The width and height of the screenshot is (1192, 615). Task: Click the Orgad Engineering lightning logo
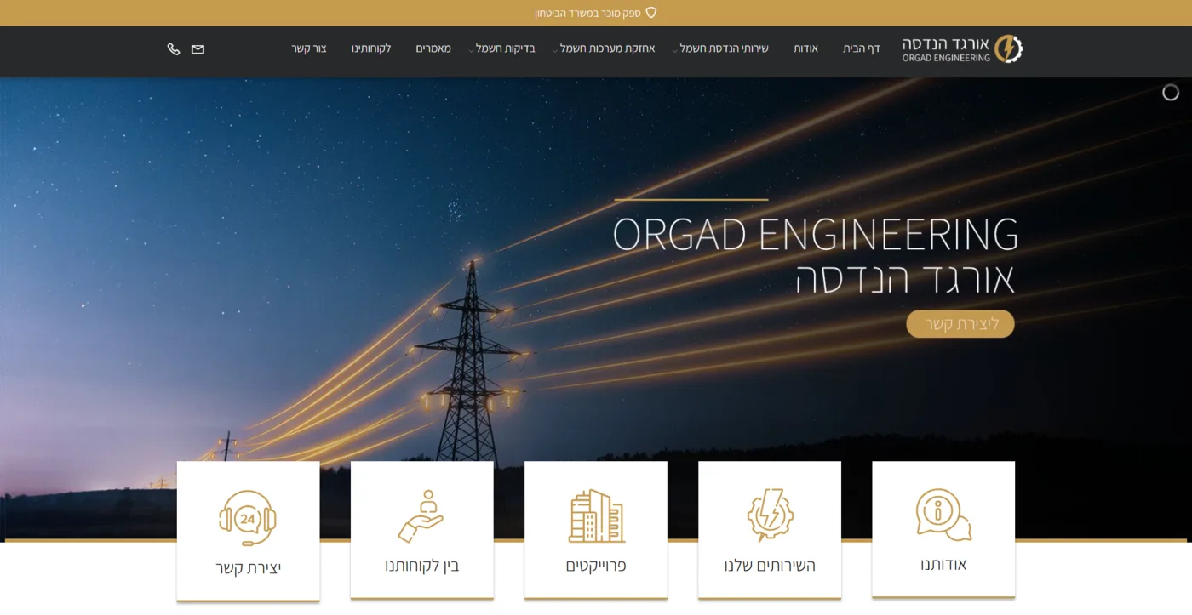tap(1008, 48)
